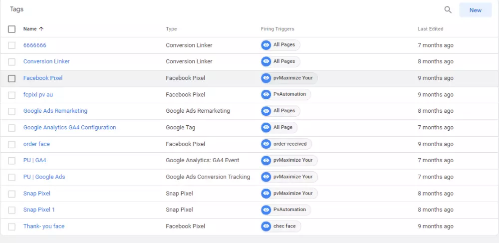Open the Thank- you face tag
The width and height of the screenshot is (499, 243).
44,227
